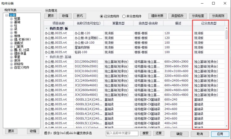This screenshot has width=231, height=139.
Task: Select the 自定义构件 tree item
Action: [x=22, y=68]
